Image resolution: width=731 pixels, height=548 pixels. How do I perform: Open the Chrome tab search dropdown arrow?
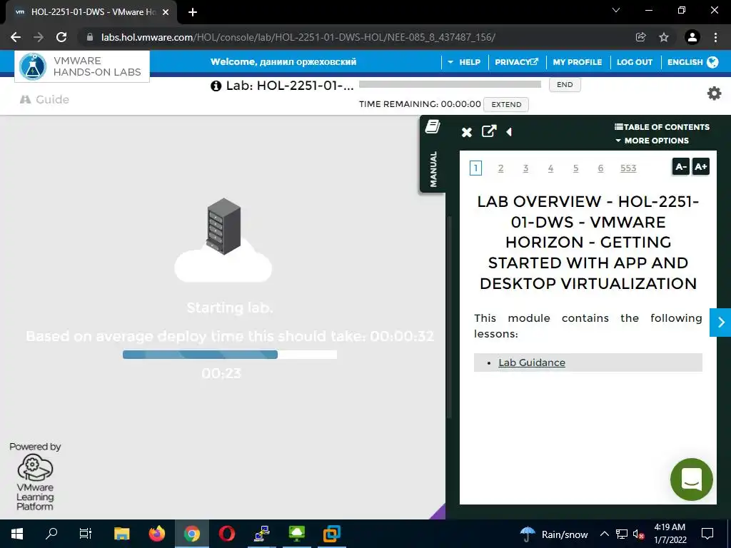point(616,10)
